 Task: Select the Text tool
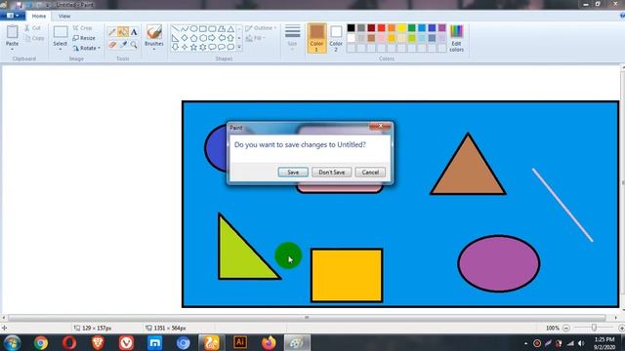point(134,32)
